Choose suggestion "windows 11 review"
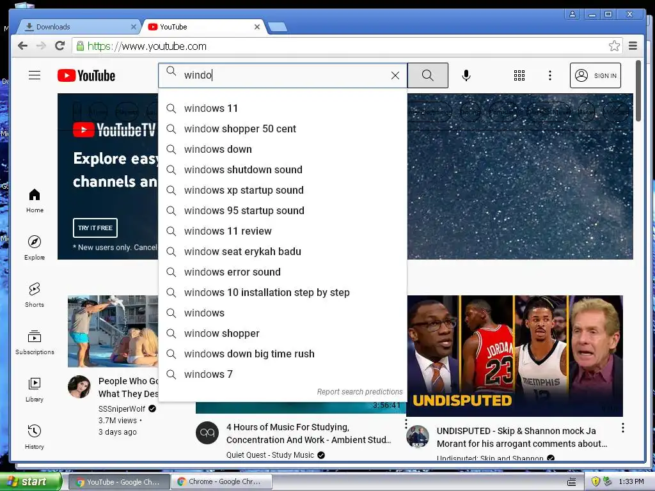Image resolution: width=655 pixels, height=491 pixels. coord(283,231)
